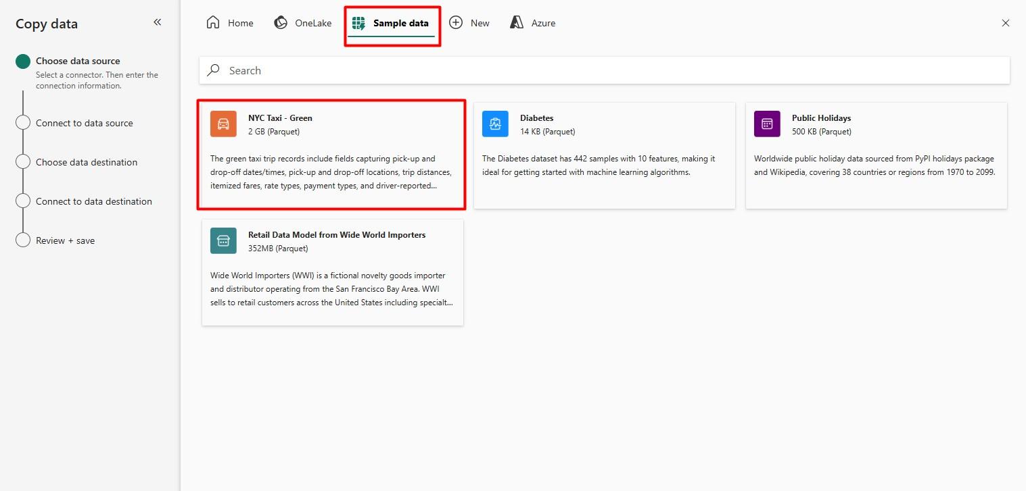Click the Choose data source step circle

23,61
